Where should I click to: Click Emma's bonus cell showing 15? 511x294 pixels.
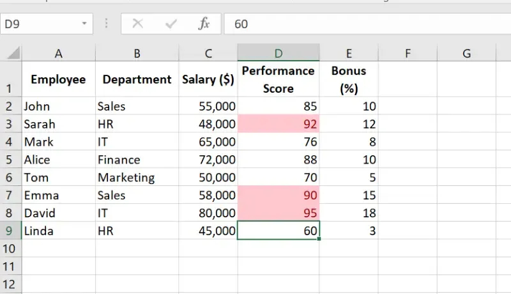coord(349,195)
